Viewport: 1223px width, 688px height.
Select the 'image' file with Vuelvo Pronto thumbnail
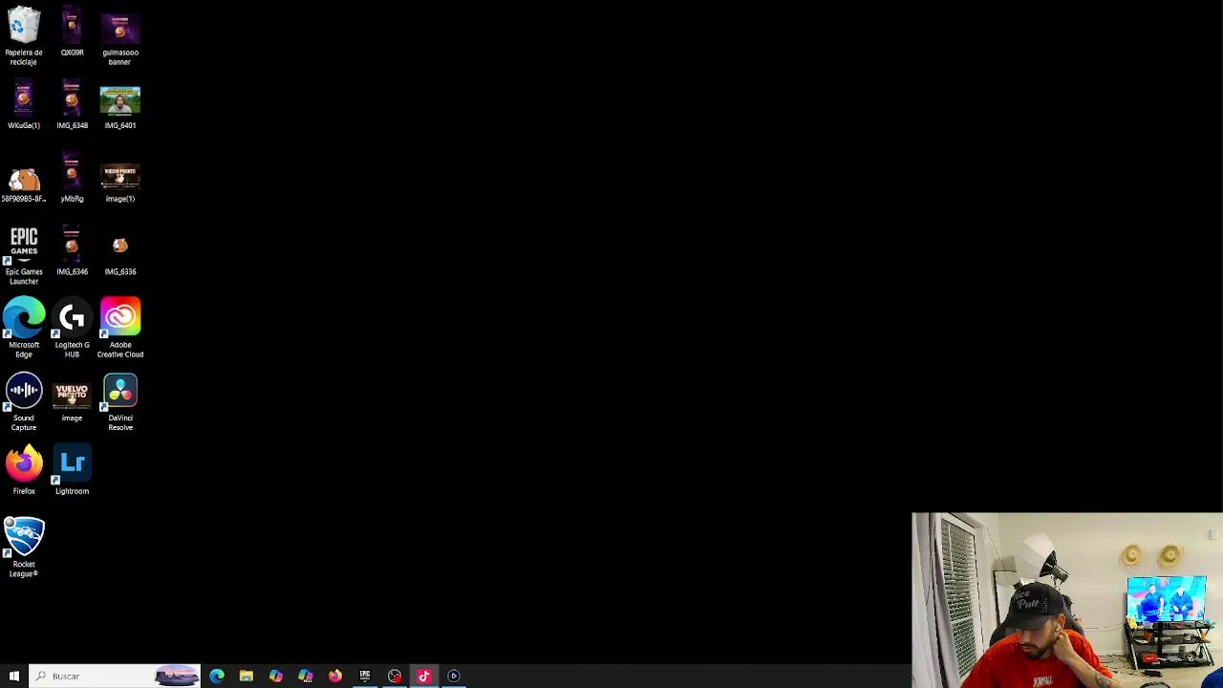point(72,400)
